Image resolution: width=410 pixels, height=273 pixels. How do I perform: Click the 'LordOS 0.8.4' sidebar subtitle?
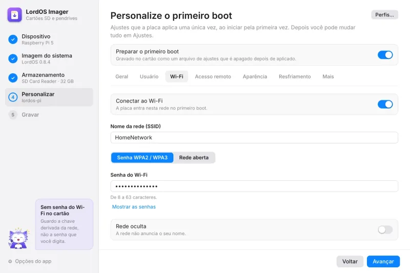pos(36,62)
